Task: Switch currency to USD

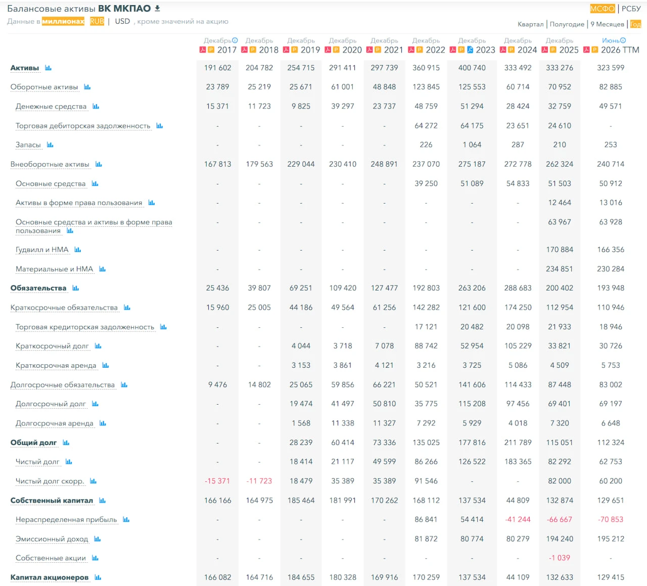Action: click(x=122, y=21)
